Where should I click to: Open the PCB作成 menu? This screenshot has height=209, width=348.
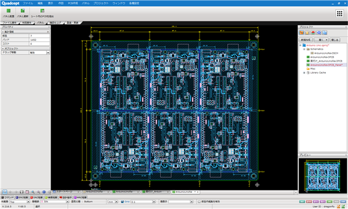tap(73, 3)
